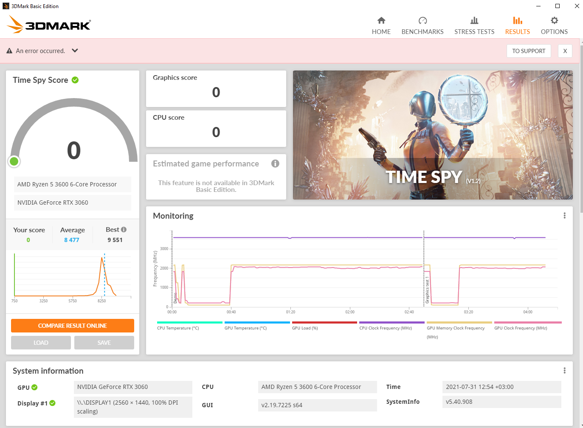Image resolution: width=583 pixels, height=428 pixels.
Task: Click the AMD Ryzen 5 3600 label under gauge
Action: [73, 184]
